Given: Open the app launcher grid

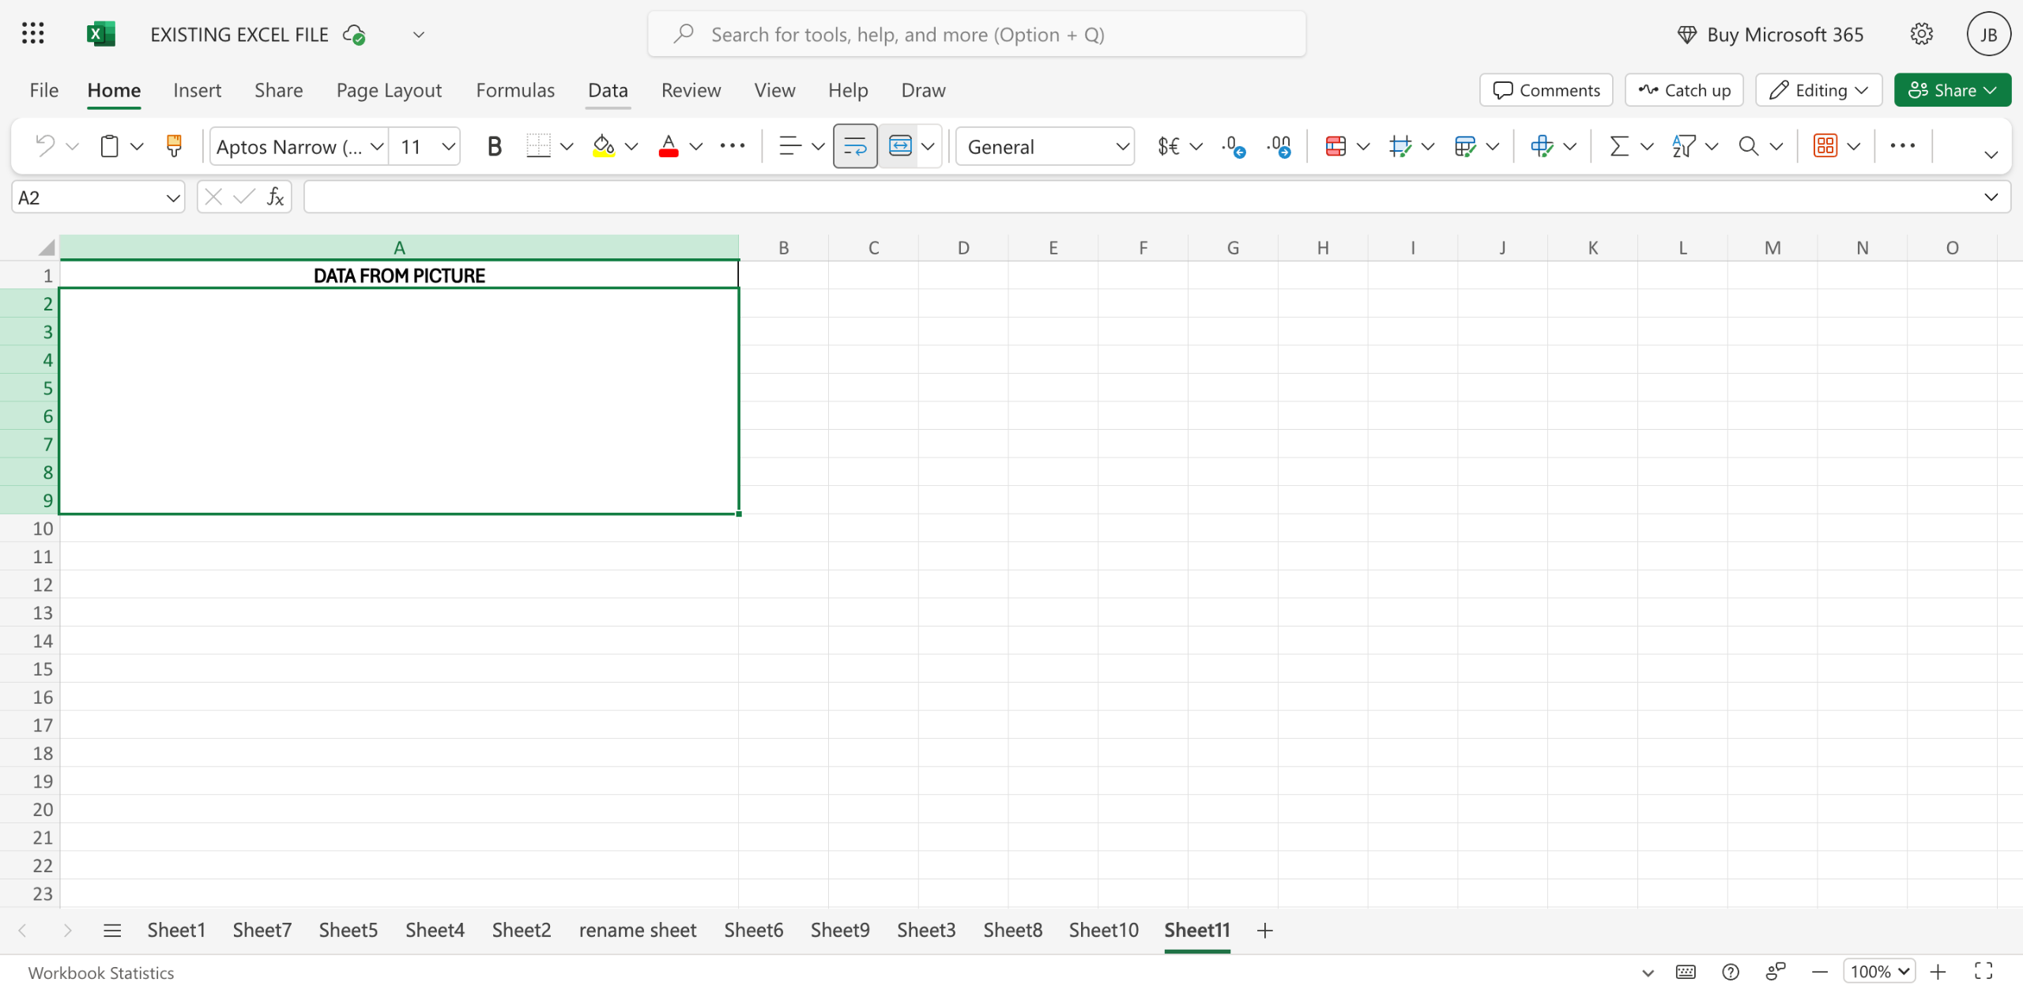Looking at the screenshot, I should (32, 34).
